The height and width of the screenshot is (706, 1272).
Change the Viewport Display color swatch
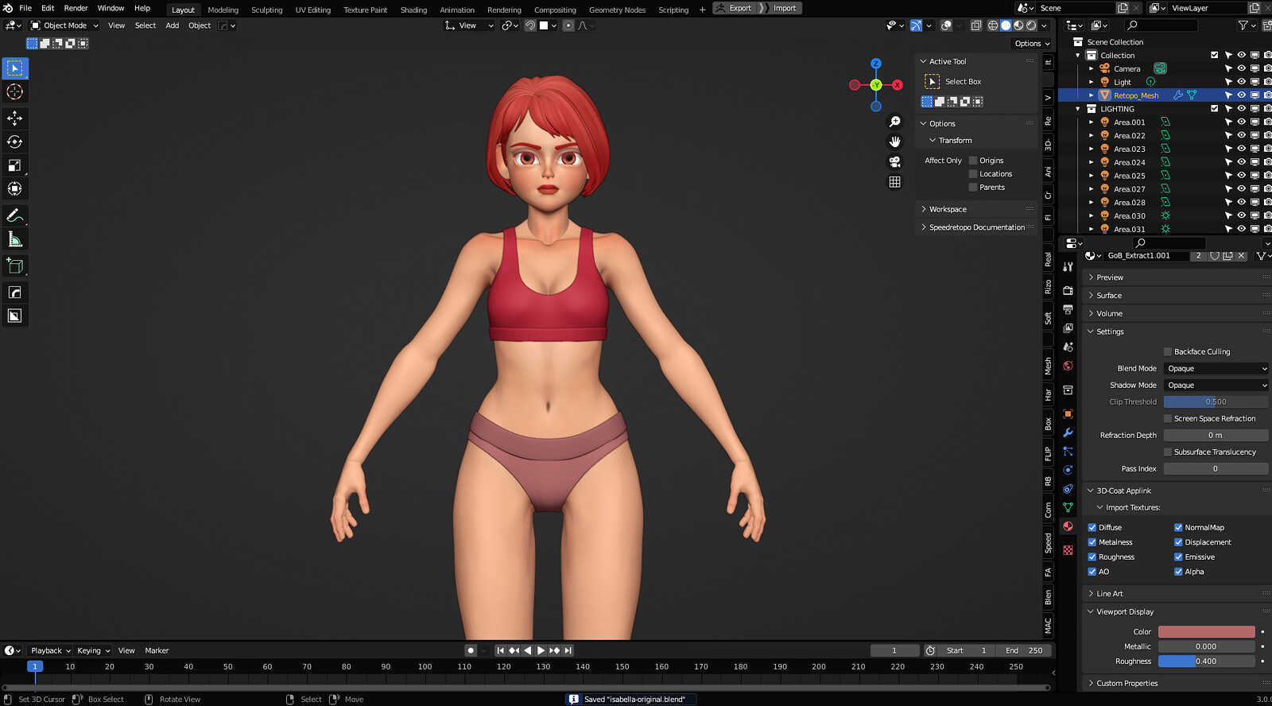(x=1206, y=631)
